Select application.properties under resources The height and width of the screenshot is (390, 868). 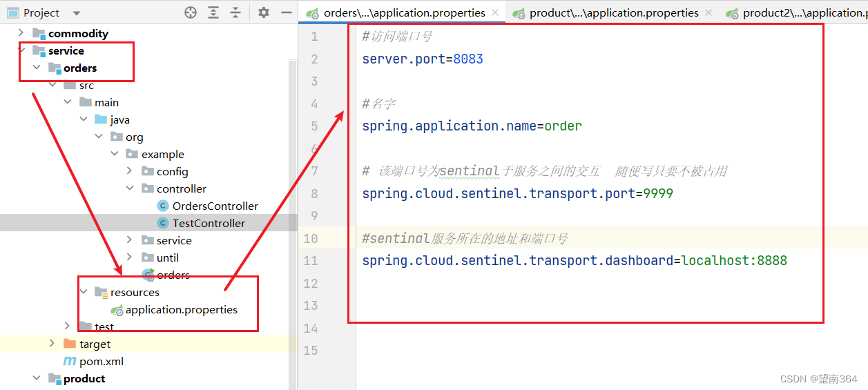coord(181,309)
